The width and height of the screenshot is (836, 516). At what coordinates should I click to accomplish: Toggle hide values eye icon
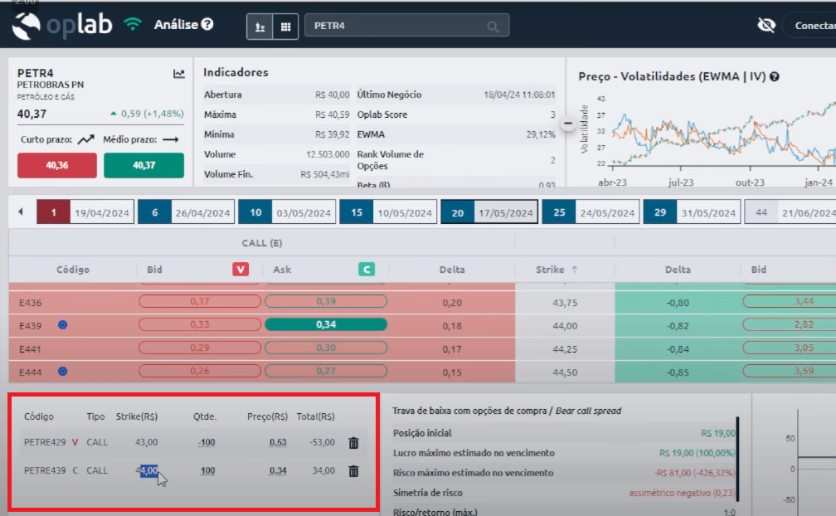click(x=766, y=26)
